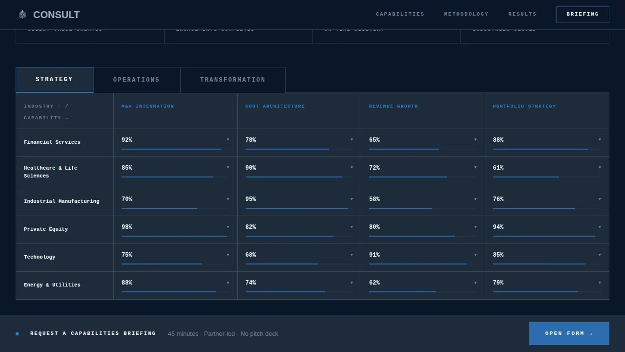625x352 pixels.
Task: Expand Energy & Utilities M&A 88% arrow
Action: tap(228, 283)
